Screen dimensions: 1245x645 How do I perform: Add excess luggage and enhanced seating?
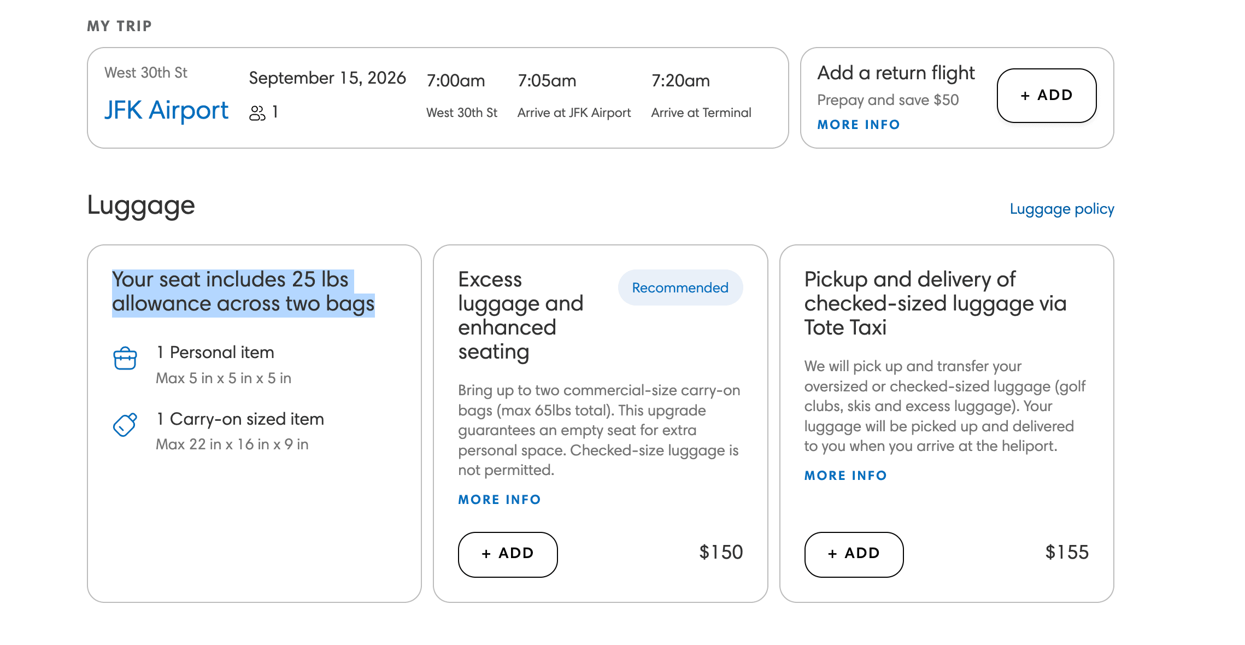pos(508,554)
